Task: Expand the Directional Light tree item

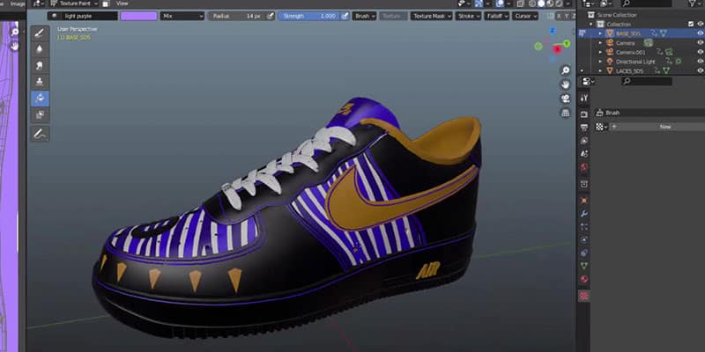Action: point(600,62)
